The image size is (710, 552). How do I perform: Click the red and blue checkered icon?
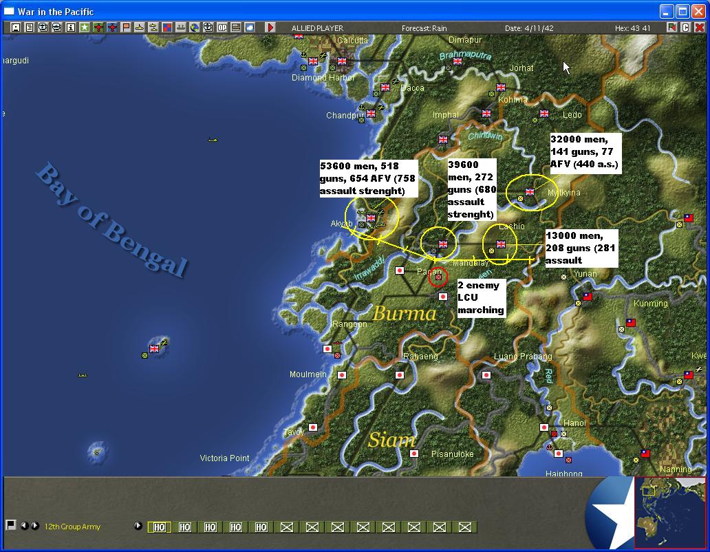pos(167,28)
